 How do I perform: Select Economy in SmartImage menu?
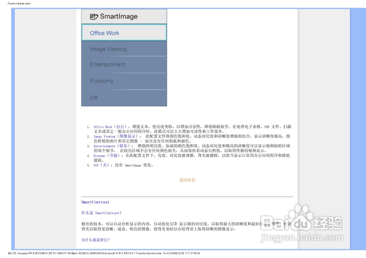pyautogui.click(x=124, y=81)
